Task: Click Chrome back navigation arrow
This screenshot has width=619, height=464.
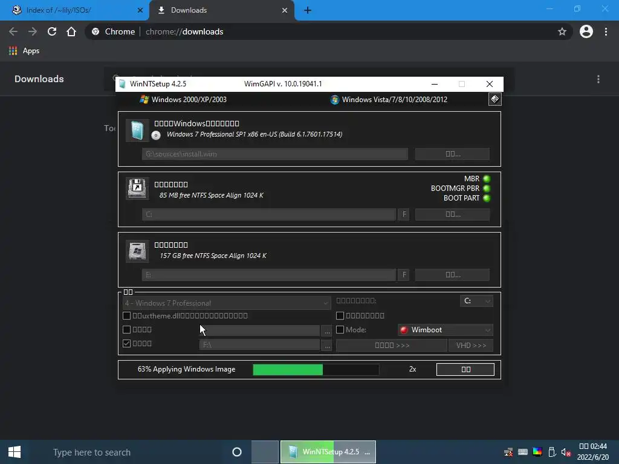Action: [13, 31]
